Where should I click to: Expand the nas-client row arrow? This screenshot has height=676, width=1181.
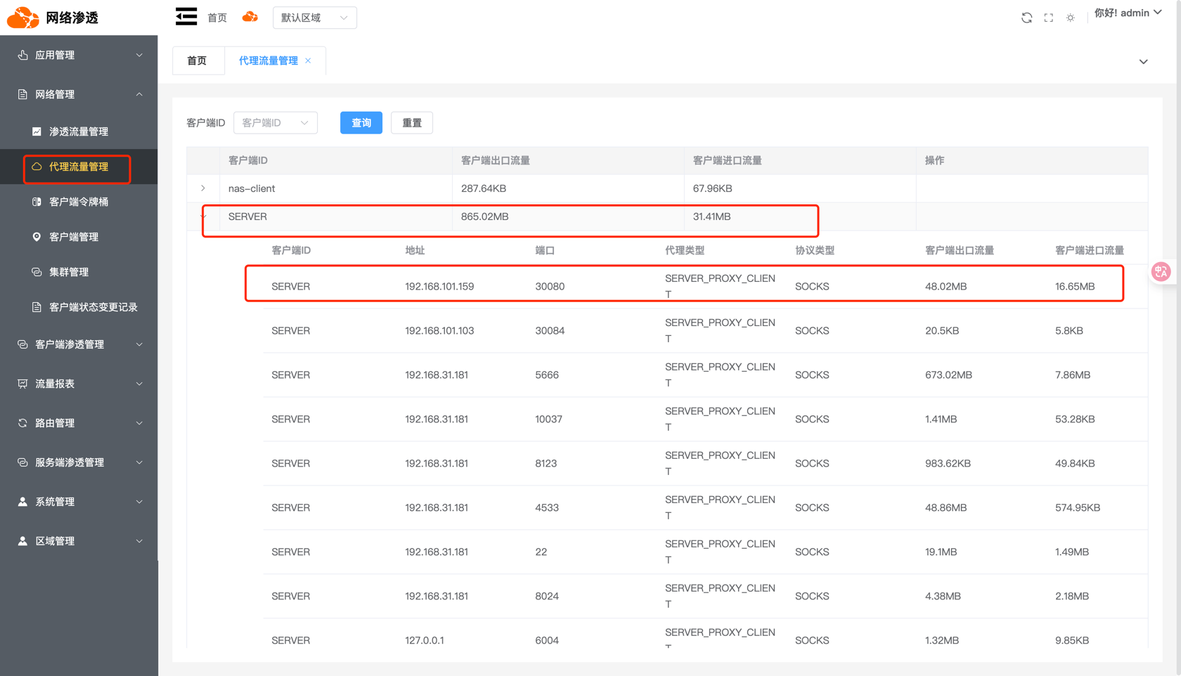203,188
